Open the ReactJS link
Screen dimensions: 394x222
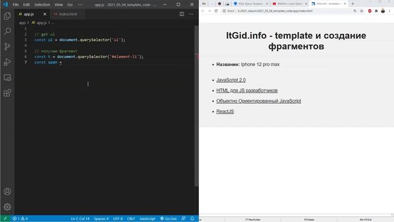[x=225, y=112]
